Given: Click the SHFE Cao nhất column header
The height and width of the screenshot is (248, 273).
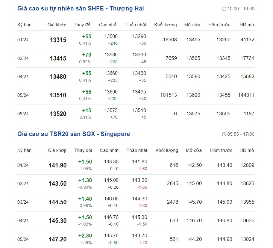Looking at the screenshot, I should (108, 25).
